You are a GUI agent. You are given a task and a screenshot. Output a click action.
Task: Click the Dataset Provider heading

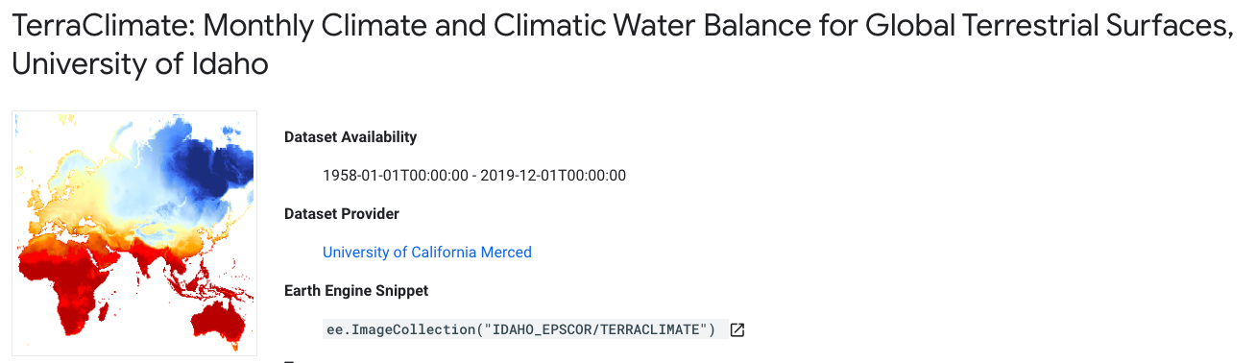342,213
